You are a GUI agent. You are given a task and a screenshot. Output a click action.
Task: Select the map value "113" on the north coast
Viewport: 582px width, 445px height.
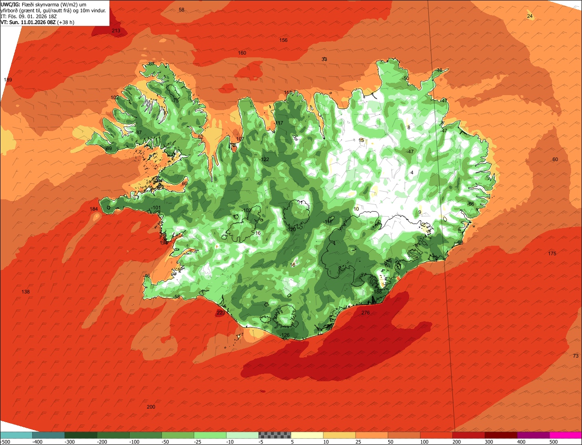pos(288,92)
